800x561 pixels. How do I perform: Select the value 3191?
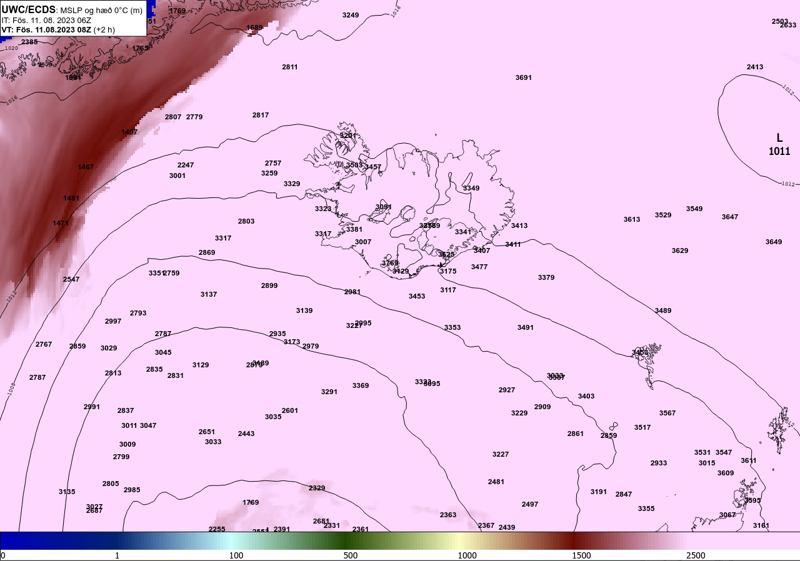click(x=599, y=492)
